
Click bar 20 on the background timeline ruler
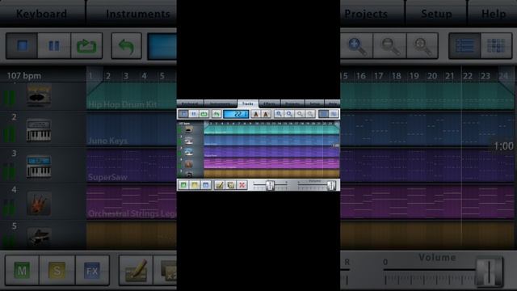point(432,76)
